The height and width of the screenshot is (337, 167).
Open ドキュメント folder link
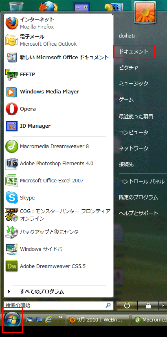(x=134, y=51)
